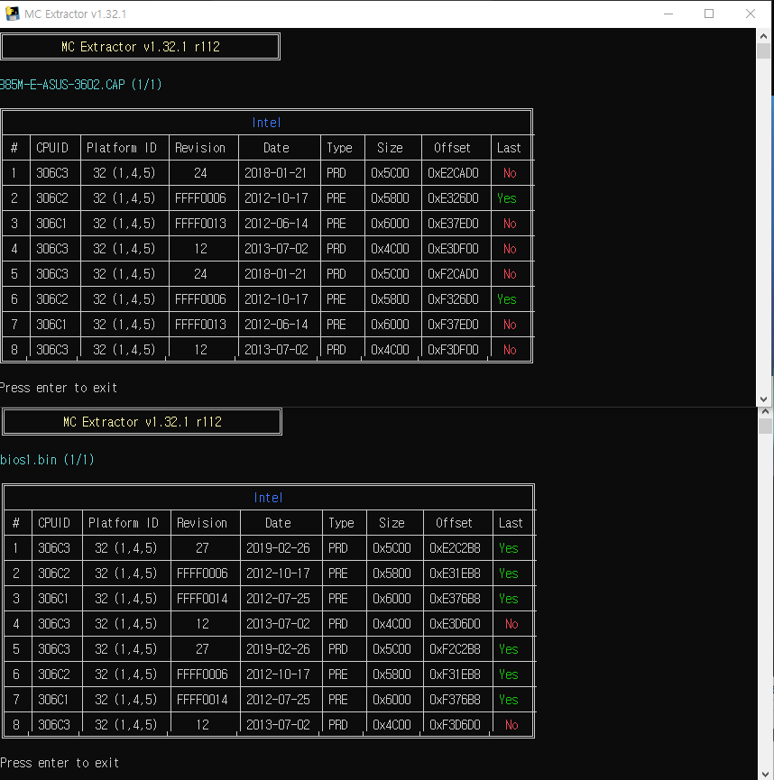This screenshot has height=780, width=774.
Task: Click the MC Extractor app icon in title bar
Action: click(x=12, y=14)
